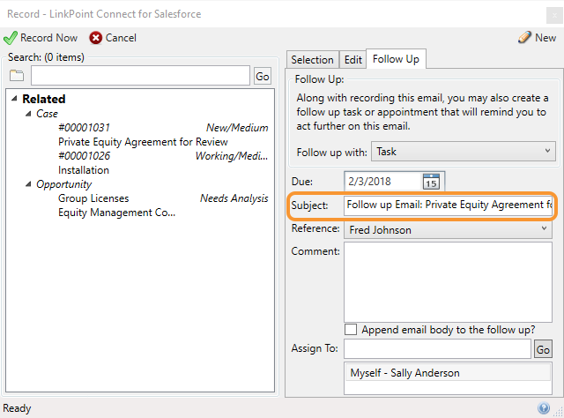The image size is (564, 418).
Task: Select Private Equity Agreement for Review case
Action: tap(143, 142)
